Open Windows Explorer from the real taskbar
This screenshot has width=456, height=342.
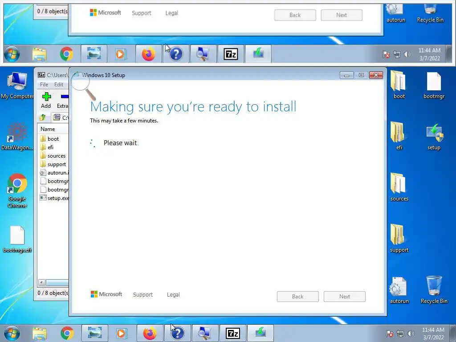40,333
